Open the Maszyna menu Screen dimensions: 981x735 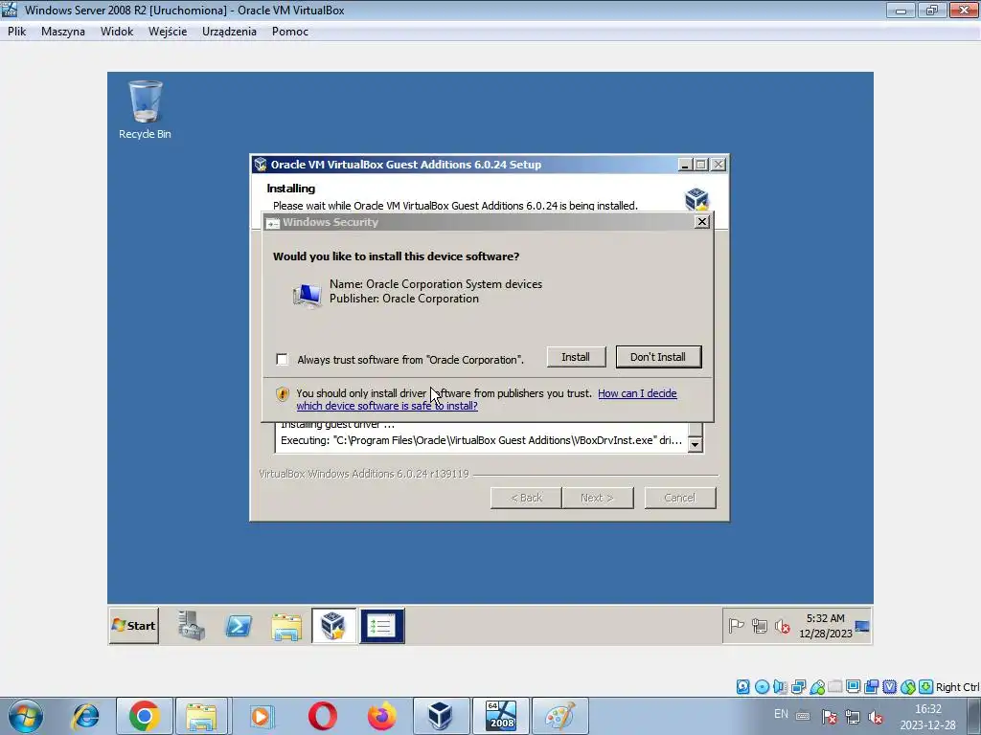pyautogui.click(x=62, y=32)
